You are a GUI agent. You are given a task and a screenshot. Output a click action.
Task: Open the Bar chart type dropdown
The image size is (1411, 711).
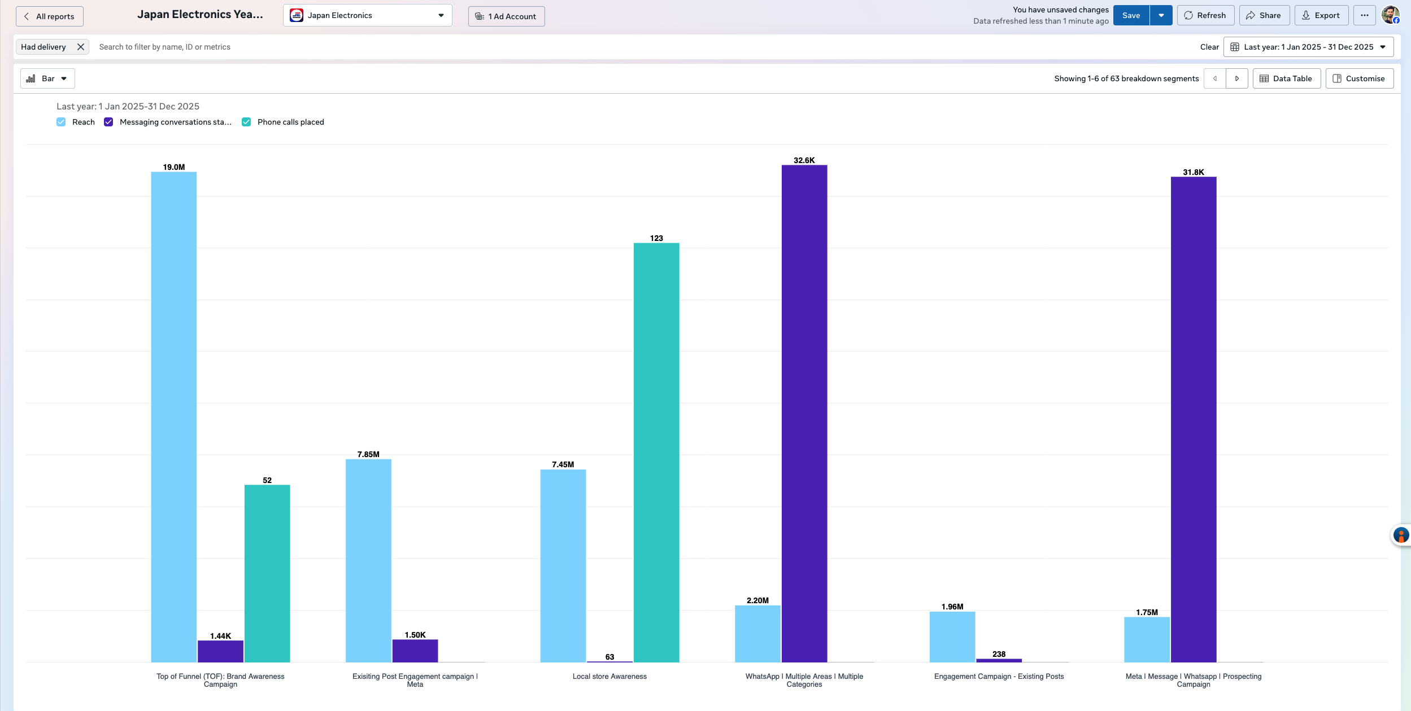[x=47, y=78]
